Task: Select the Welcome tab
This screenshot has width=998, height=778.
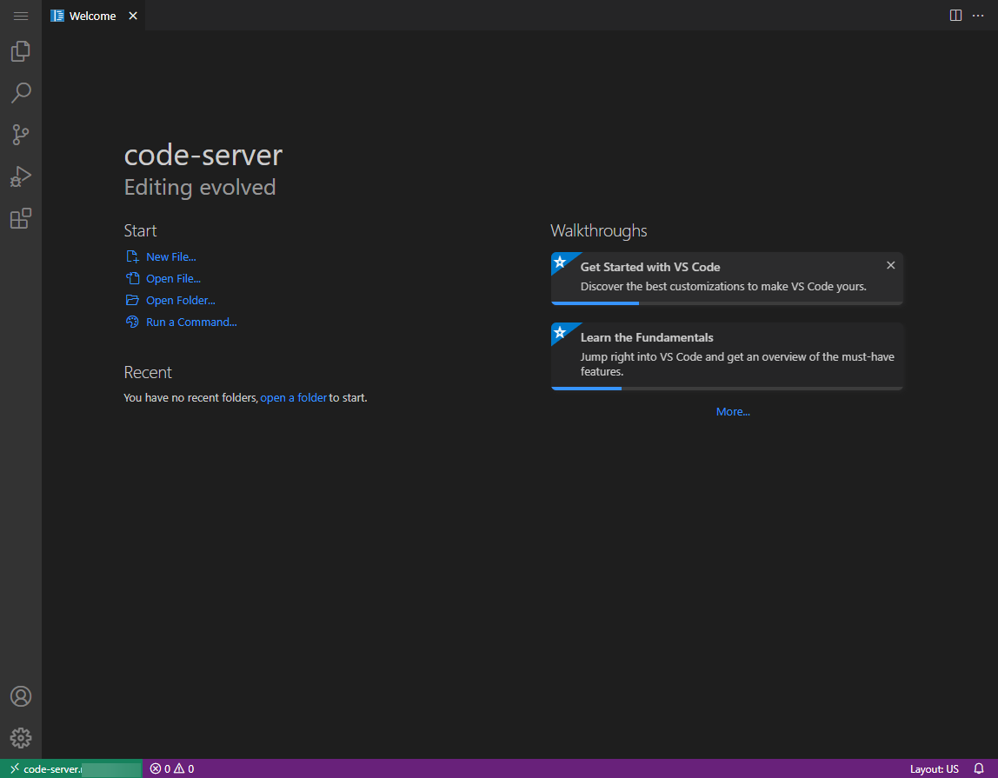Action: (x=92, y=16)
